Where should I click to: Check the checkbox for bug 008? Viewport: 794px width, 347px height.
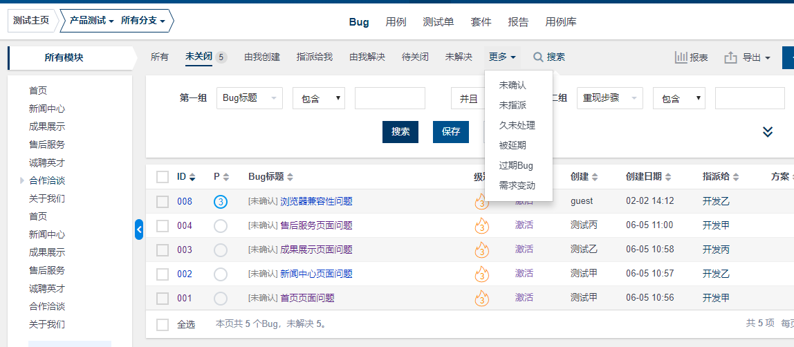click(163, 202)
